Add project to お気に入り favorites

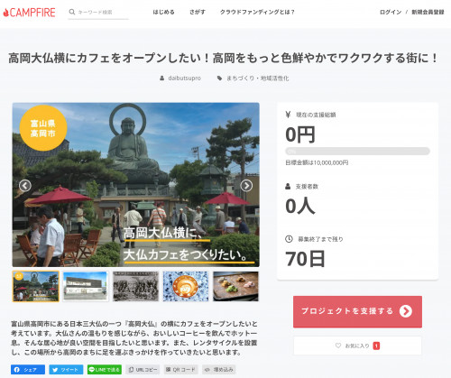(357, 346)
